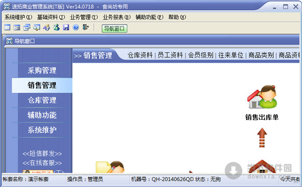Open the 系统维护(X) menu

tap(19, 17)
